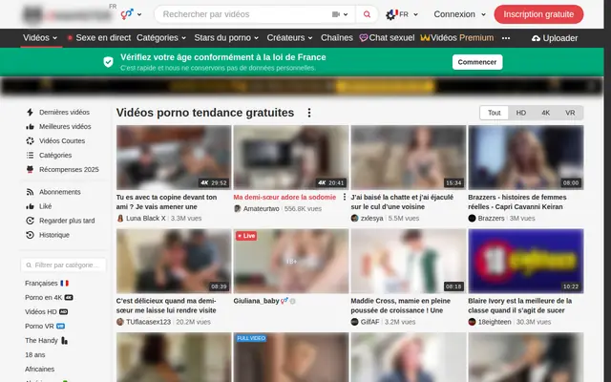
Task: Open the Catégories top navigation menu
Action: click(x=161, y=38)
